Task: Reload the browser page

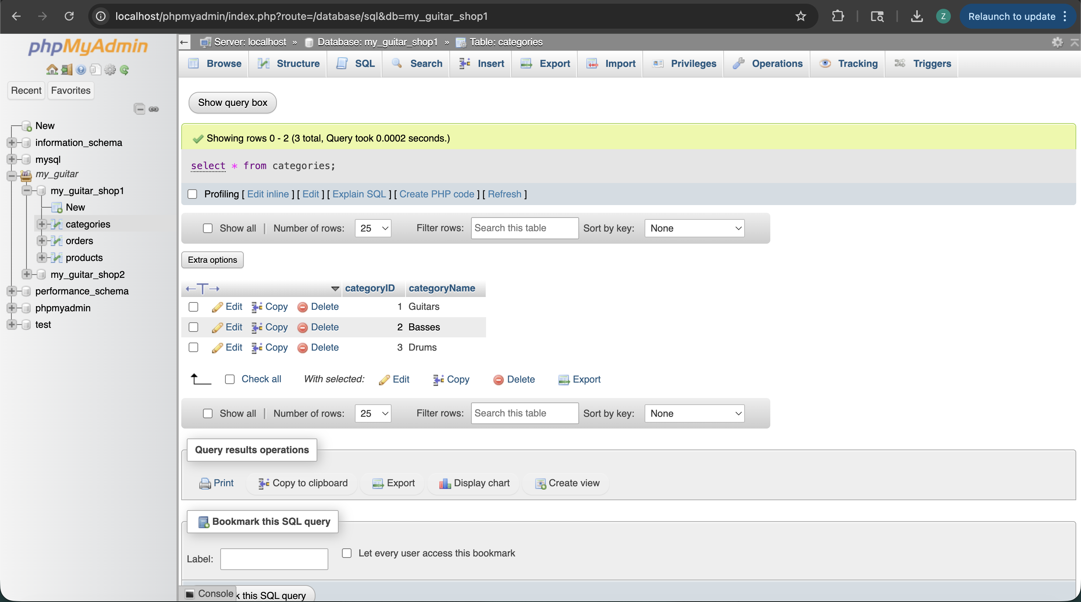Action: click(x=69, y=17)
